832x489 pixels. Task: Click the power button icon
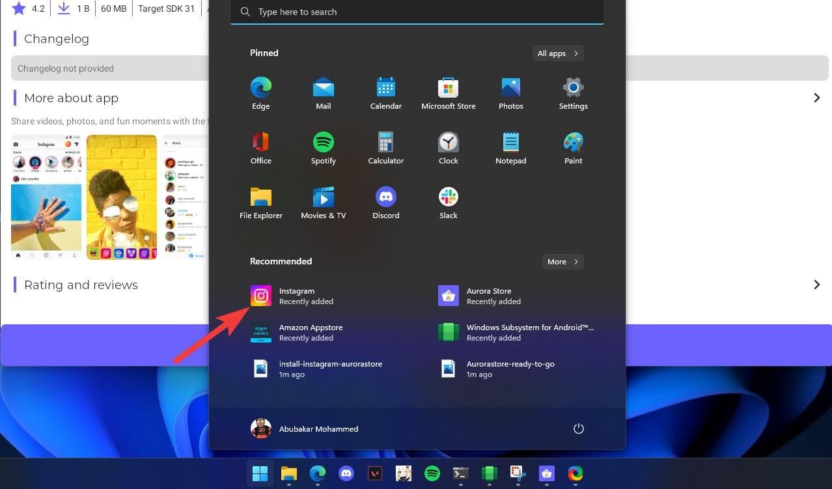[x=578, y=428]
